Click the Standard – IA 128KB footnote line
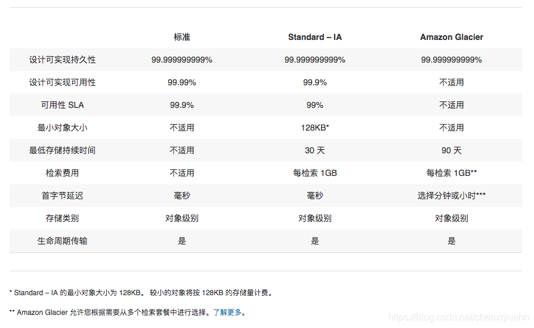534x328 pixels. (x=141, y=293)
